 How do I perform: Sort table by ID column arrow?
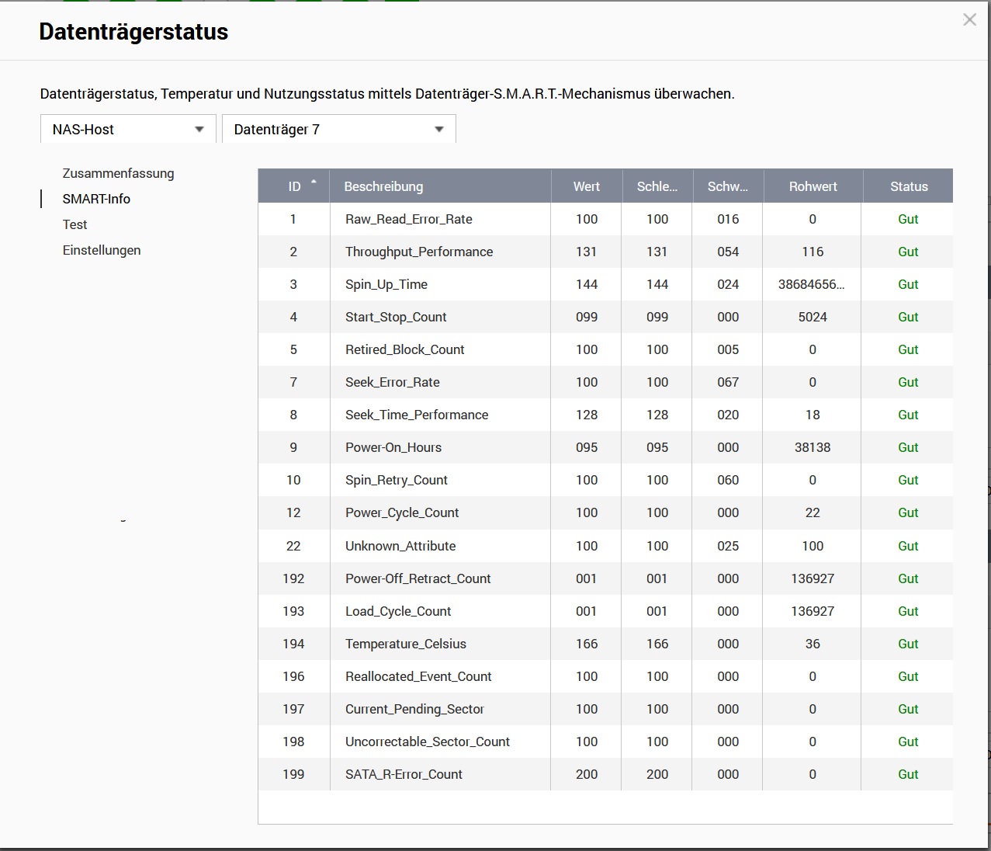click(x=314, y=181)
